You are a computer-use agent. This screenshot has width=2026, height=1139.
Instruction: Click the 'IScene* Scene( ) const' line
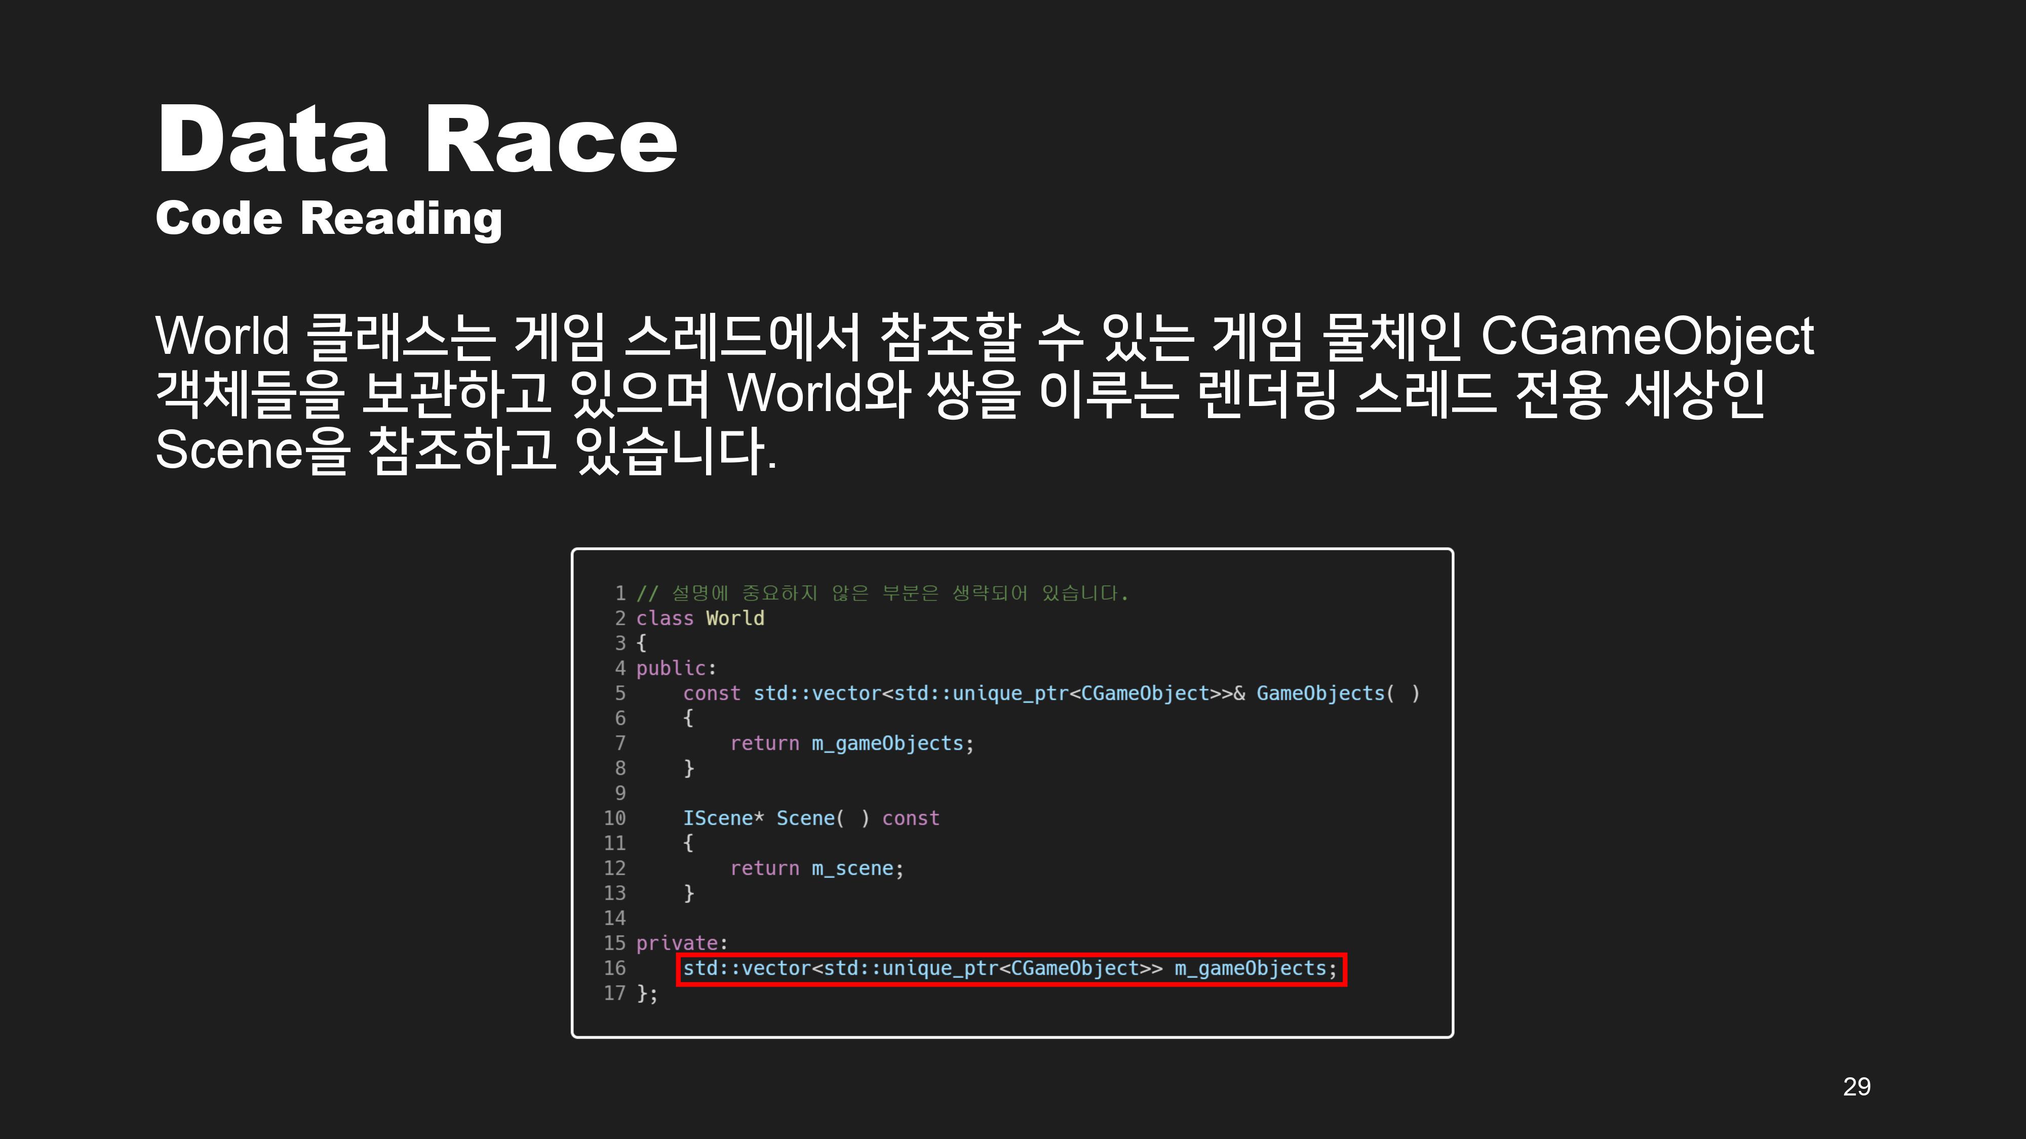(811, 818)
